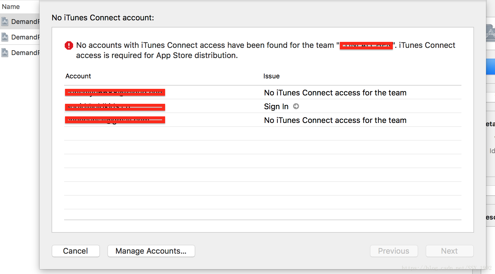The width and height of the screenshot is (495, 274).
Task: Click the No iTunes Connect account heading
Action: [103, 18]
